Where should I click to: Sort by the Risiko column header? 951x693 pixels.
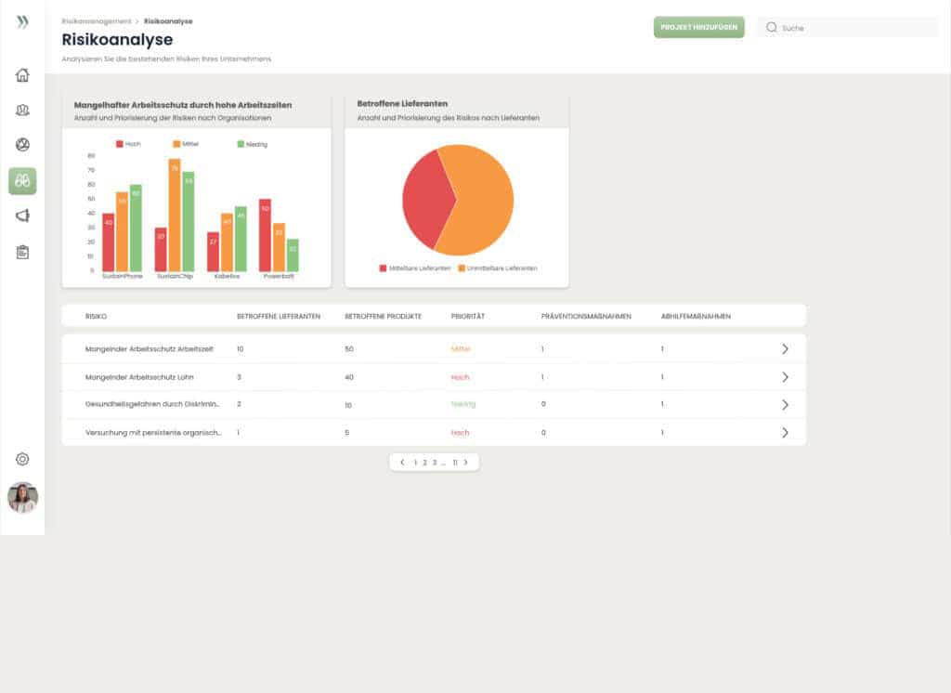coord(96,316)
